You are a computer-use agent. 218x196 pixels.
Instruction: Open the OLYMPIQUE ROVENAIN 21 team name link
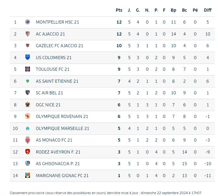pyautogui.click(x=62, y=116)
